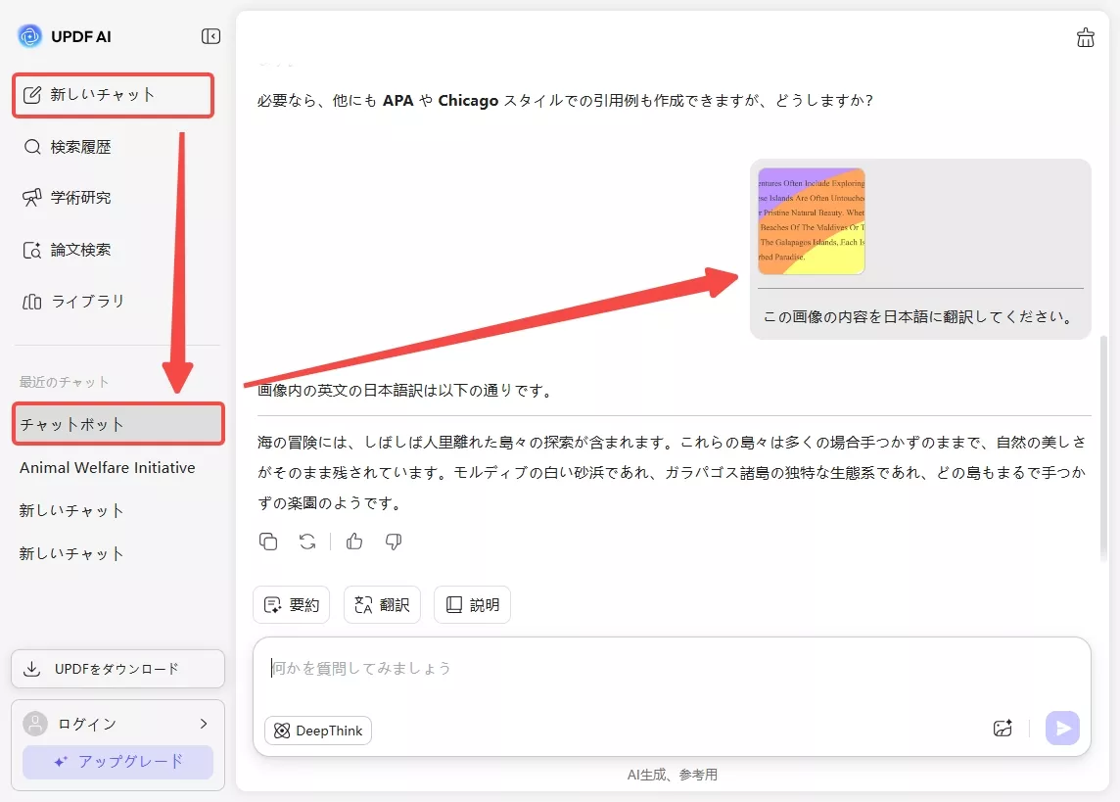Click the 翻訳 translate button
This screenshot has height=802, width=1120.
(x=382, y=604)
